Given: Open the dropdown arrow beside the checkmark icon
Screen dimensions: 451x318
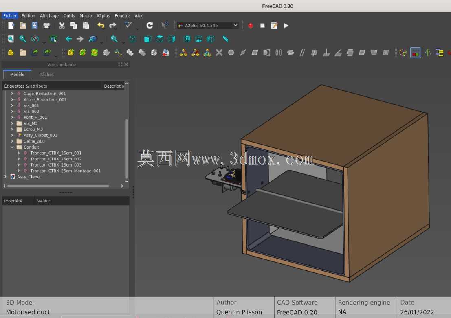Looking at the screenshot, I should coord(137,29).
